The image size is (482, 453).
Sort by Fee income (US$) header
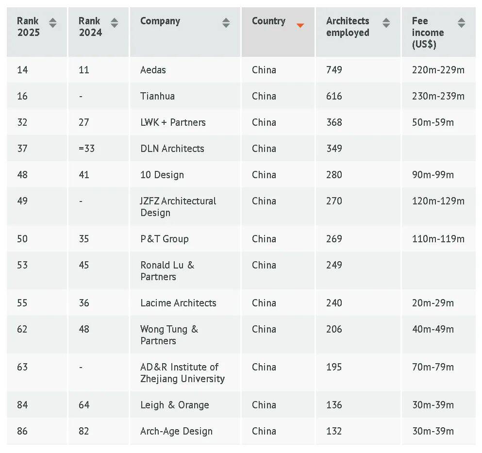coord(428,33)
